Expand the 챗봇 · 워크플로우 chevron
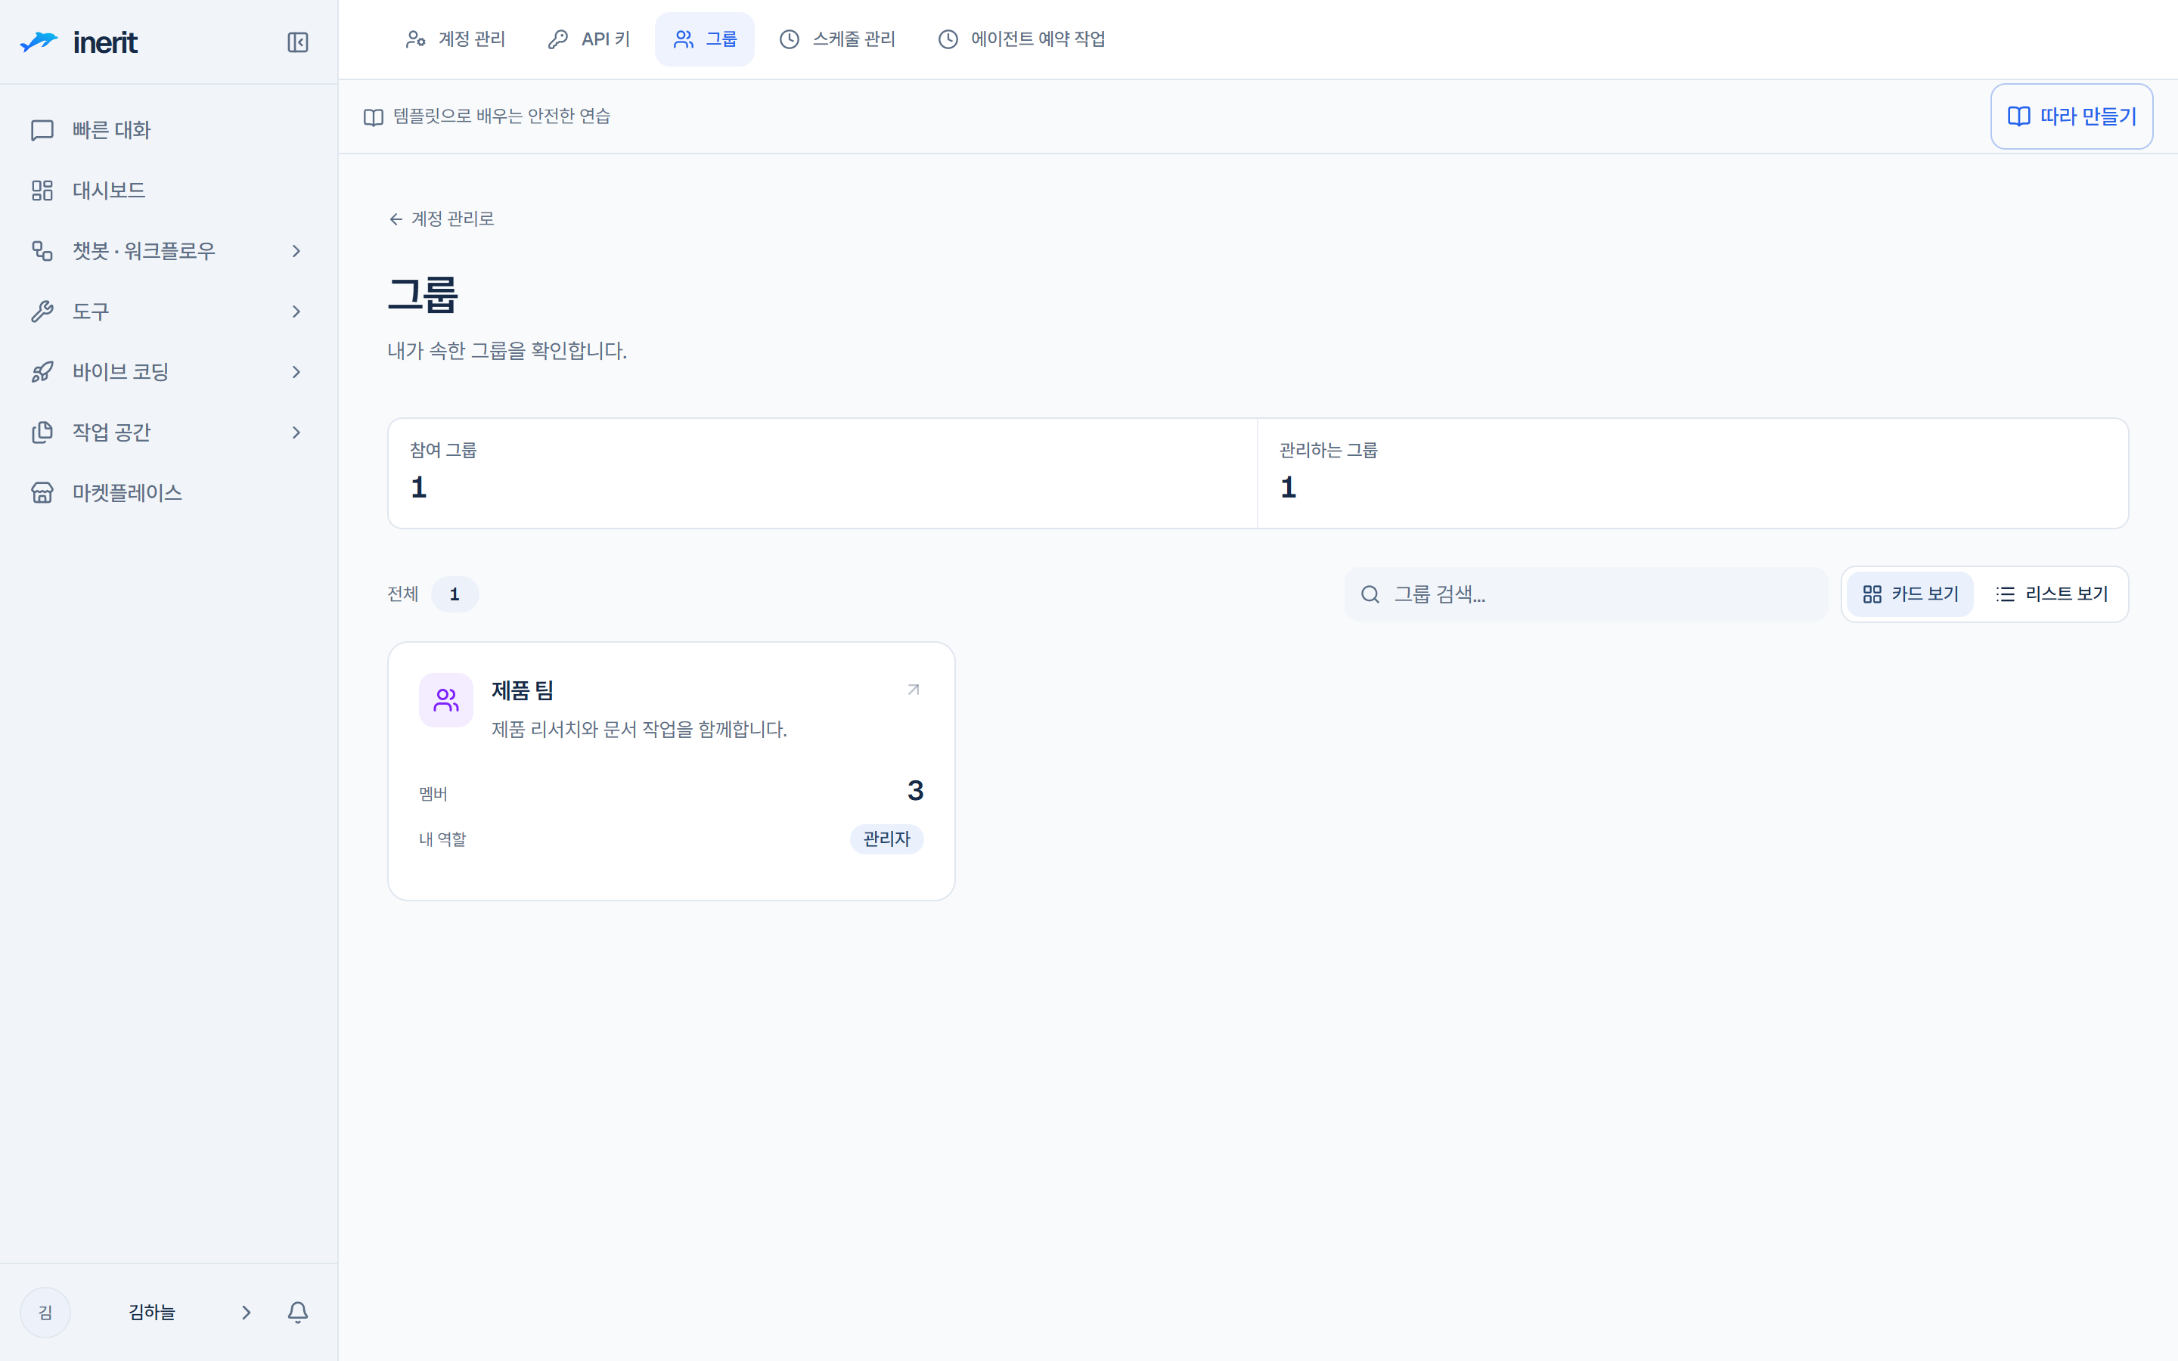This screenshot has height=1361, width=2178. tap(296, 250)
